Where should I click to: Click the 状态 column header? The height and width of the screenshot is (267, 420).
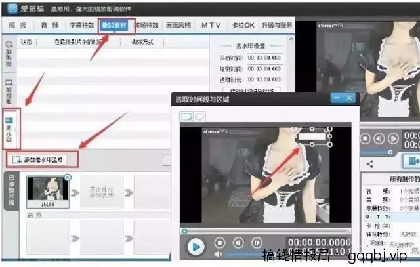[26, 42]
